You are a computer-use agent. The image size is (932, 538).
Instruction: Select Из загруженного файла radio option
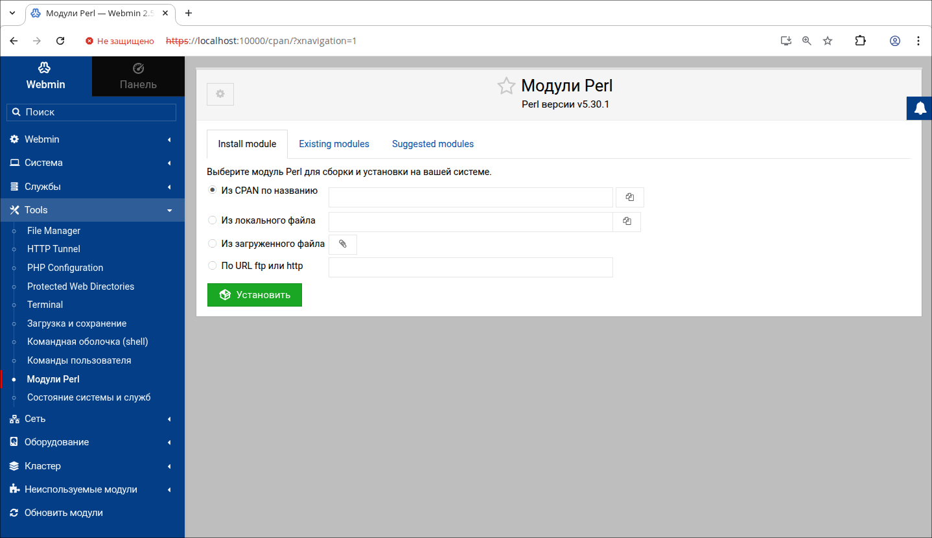[x=213, y=244]
